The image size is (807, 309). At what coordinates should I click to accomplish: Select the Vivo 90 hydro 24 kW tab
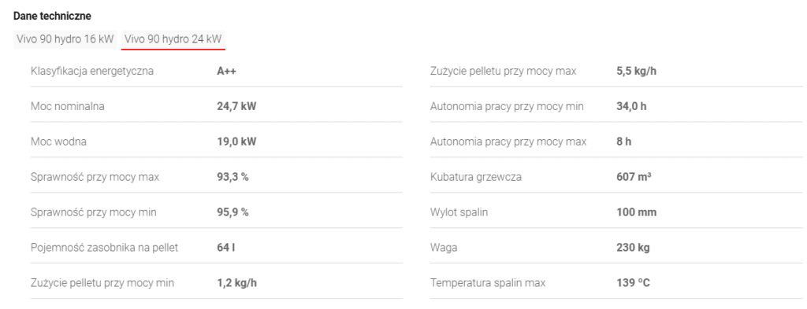(x=173, y=39)
